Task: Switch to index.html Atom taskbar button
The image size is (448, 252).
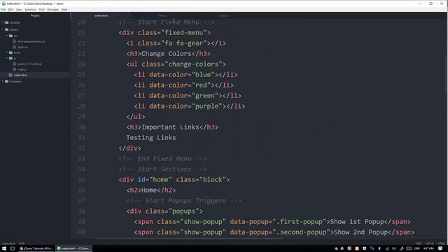Action: [x=74, y=248]
